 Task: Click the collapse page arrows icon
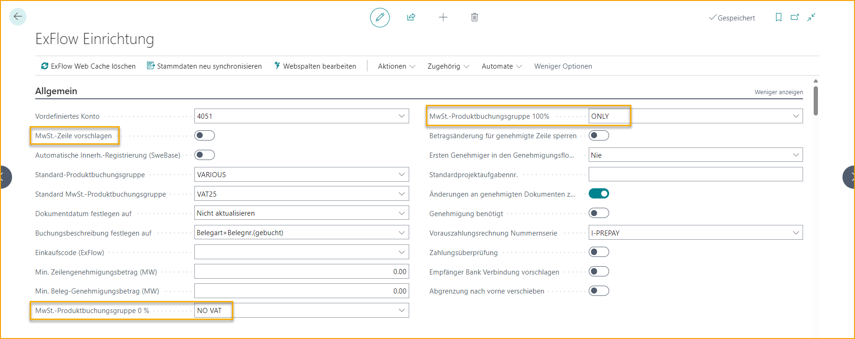pyautogui.click(x=811, y=17)
